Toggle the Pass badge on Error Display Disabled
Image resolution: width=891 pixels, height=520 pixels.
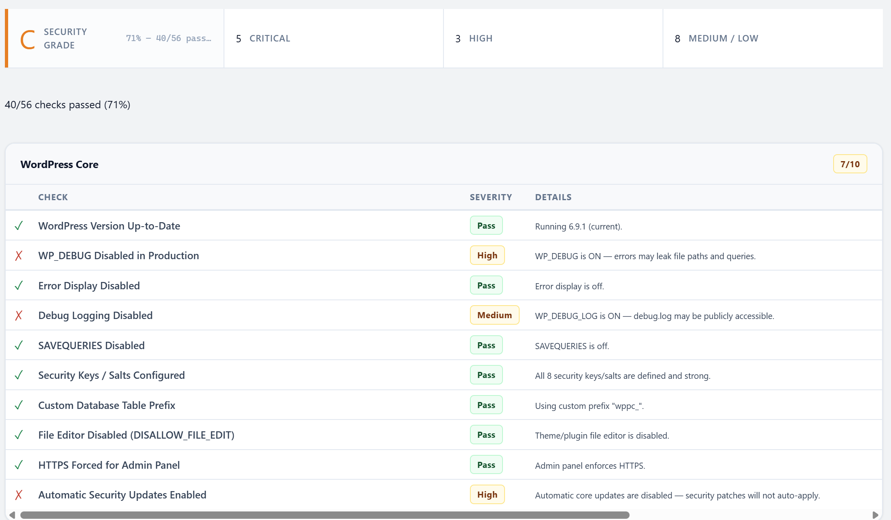click(486, 285)
